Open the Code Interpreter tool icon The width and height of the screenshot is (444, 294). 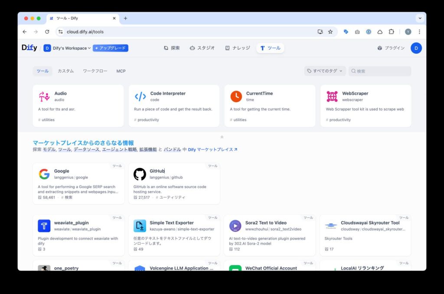140,95
